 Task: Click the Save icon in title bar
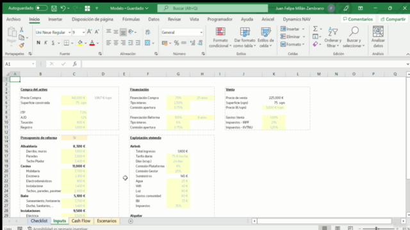point(54,8)
